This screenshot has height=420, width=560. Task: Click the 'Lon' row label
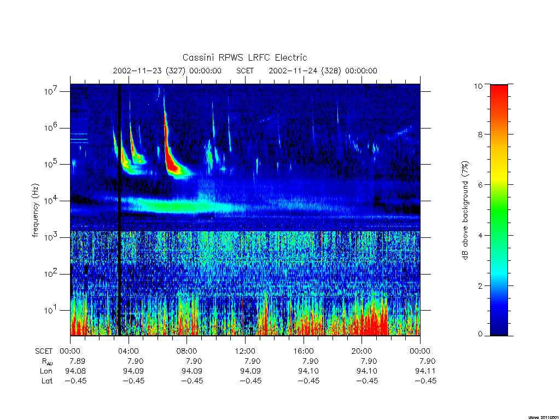click(x=46, y=371)
